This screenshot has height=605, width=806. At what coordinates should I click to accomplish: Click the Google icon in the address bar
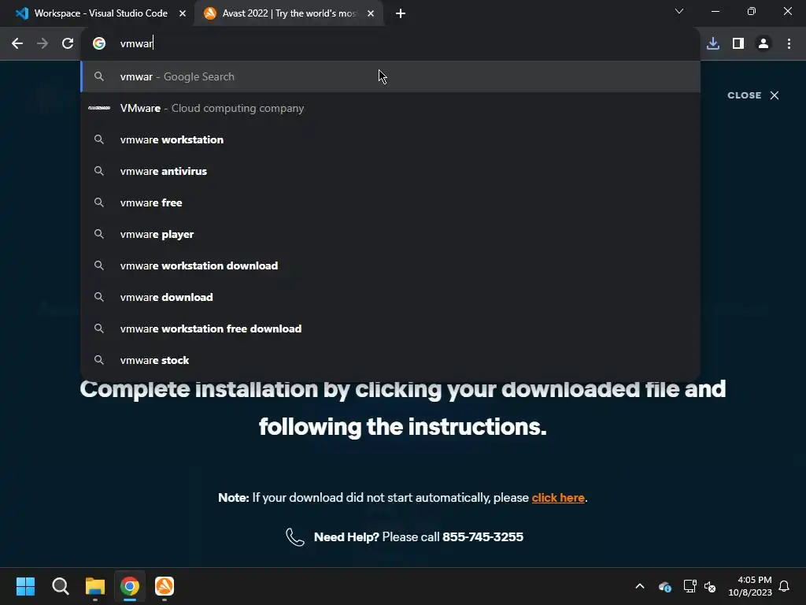point(99,44)
